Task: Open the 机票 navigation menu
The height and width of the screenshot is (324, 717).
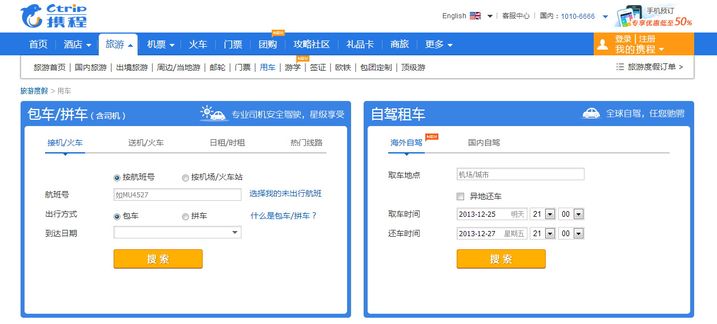Action: point(160,44)
